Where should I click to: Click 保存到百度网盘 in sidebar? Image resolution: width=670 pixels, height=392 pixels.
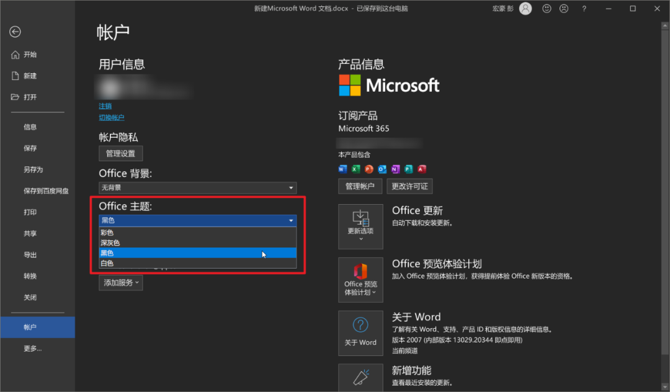(38, 191)
